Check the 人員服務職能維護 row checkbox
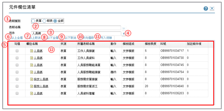 [x=17, y=72]
